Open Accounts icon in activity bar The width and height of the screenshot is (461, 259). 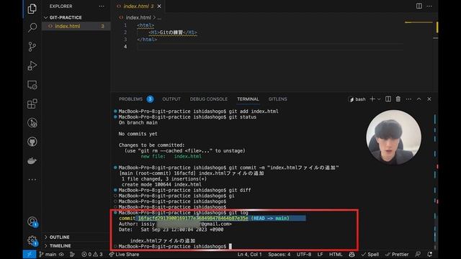[32, 222]
